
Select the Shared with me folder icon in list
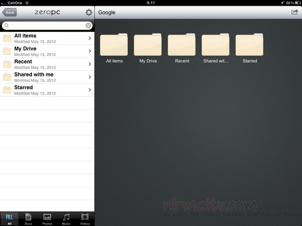tap(7, 77)
